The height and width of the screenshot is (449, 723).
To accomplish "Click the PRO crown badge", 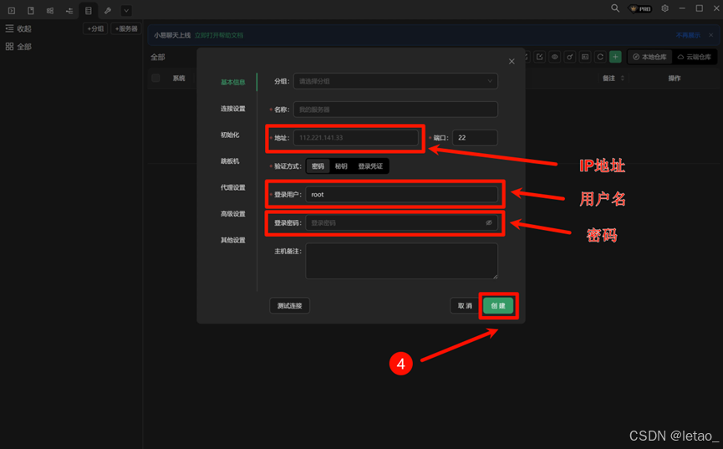I will [640, 8].
